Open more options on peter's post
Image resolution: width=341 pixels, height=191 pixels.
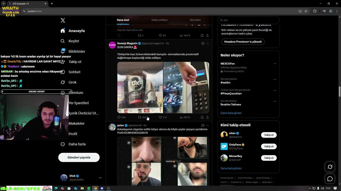point(208,125)
